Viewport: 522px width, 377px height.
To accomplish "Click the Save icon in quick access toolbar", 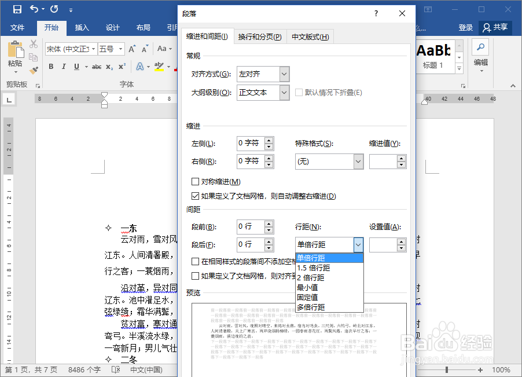I will tap(17, 9).
